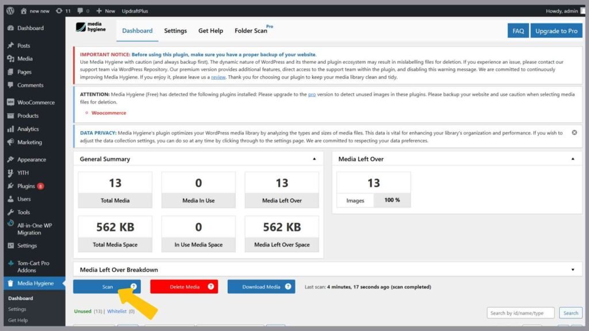
Task: Select Media Hygiene in the sidebar
Action: pos(34,283)
